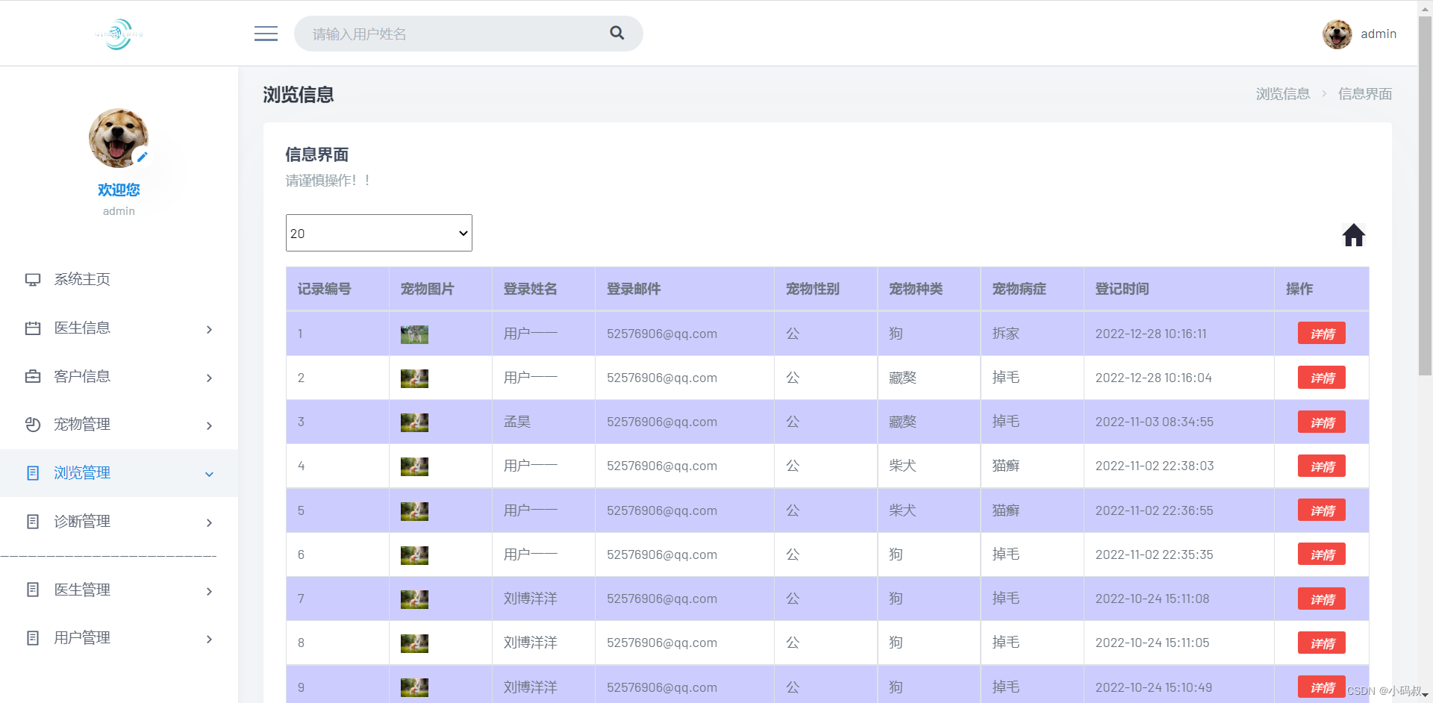
Task: Collapse the 浏览管理 chevron
Action: [x=209, y=474]
